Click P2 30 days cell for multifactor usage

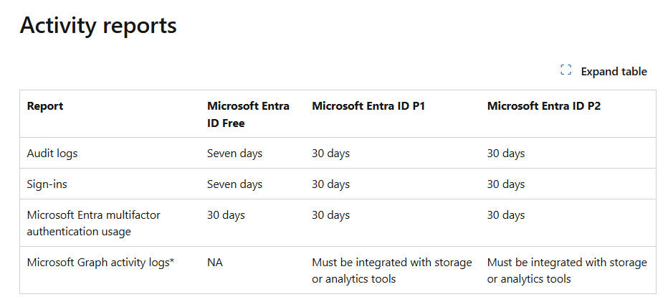click(x=506, y=215)
